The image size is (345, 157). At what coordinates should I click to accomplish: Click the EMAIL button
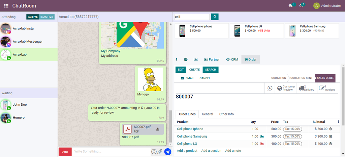click(x=187, y=78)
